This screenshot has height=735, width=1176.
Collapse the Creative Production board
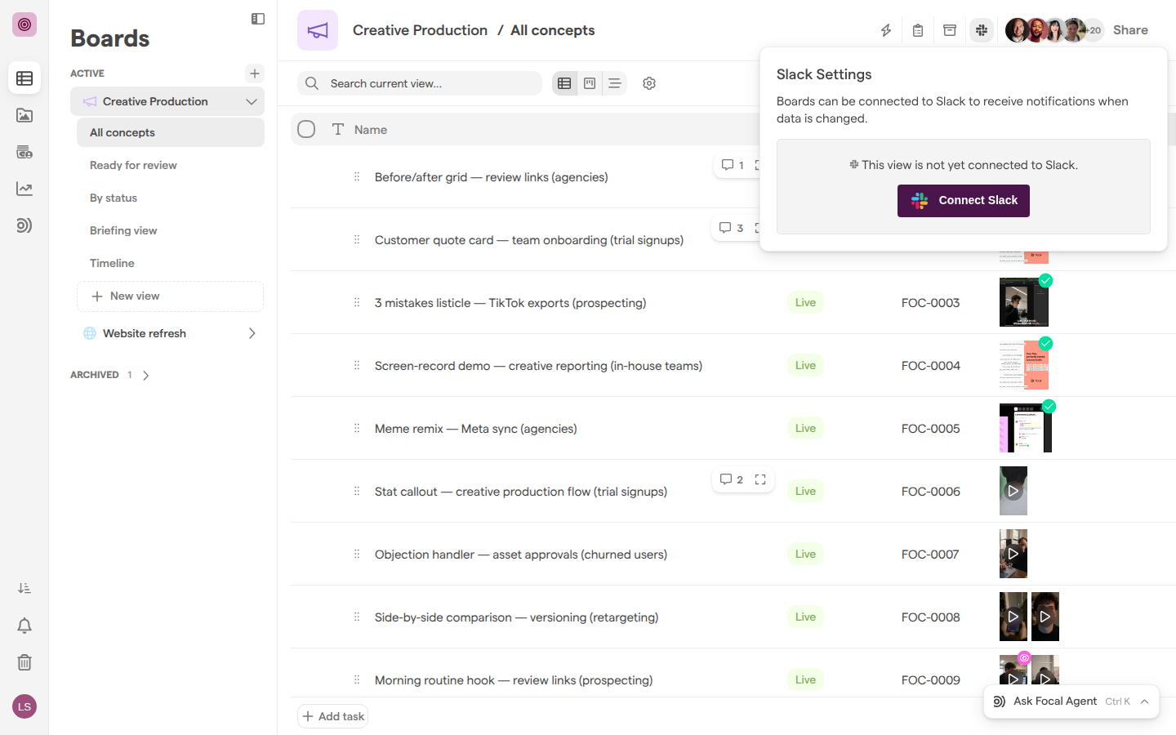(251, 101)
